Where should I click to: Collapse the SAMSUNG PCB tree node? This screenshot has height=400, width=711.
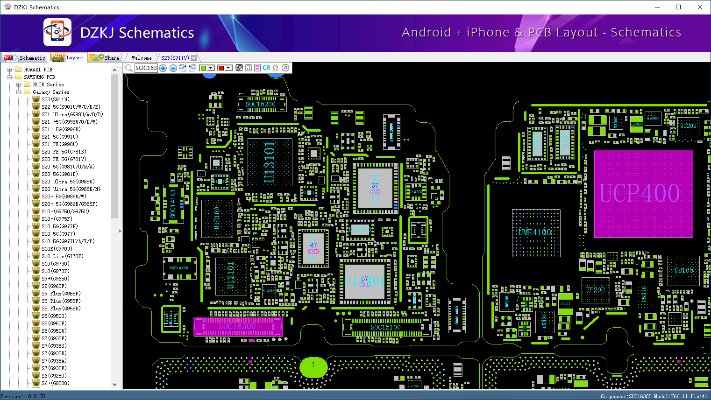[9, 77]
